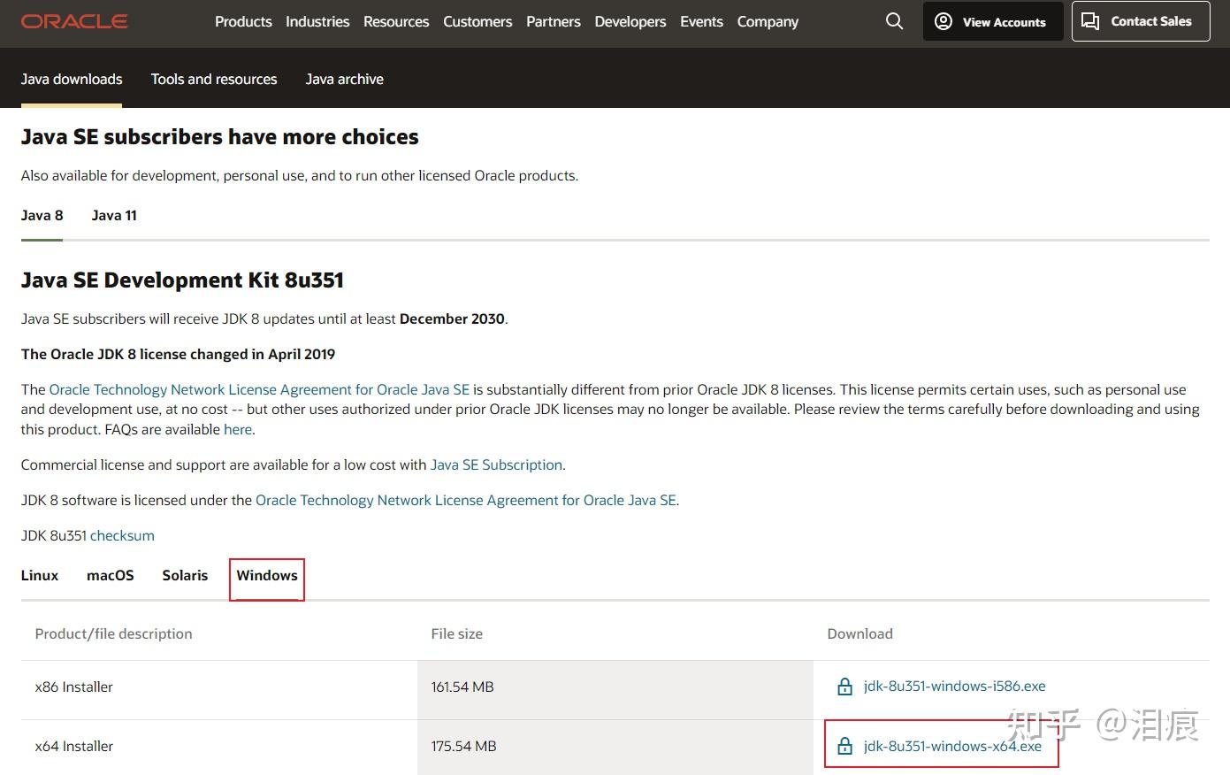This screenshot has height=775, width=1230.
Task: Select the Solaris platform tab
Action: click(x=185, y=575)
